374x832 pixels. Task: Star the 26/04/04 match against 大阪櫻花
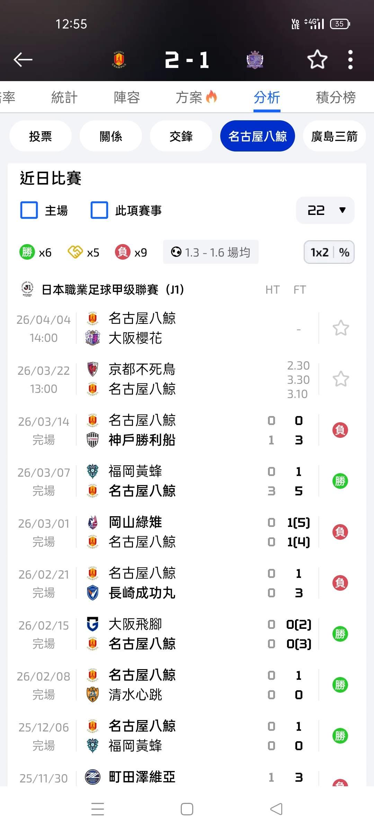tap(341, 328)
